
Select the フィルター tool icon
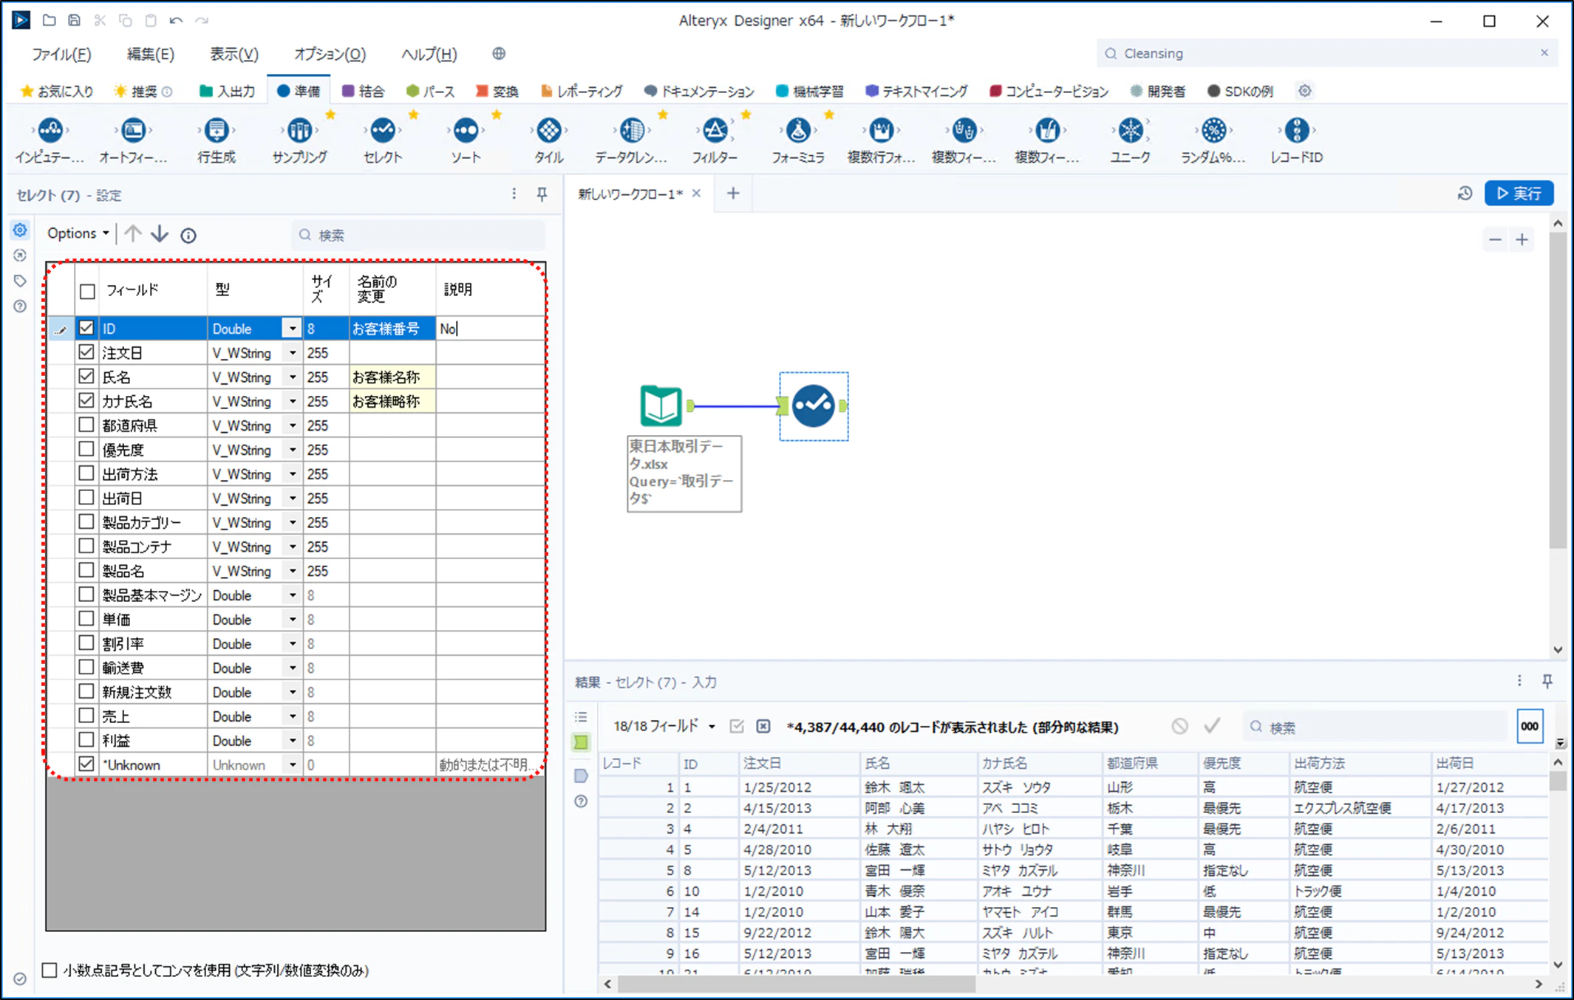tap(715, 131)
